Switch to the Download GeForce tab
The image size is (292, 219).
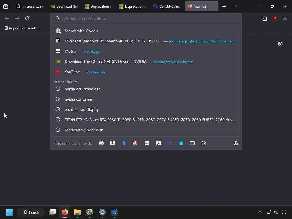(x=64, y=6)
